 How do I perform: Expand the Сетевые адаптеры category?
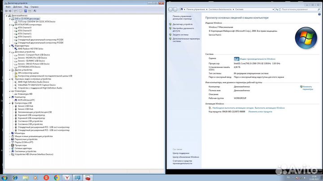coord(10,148)
